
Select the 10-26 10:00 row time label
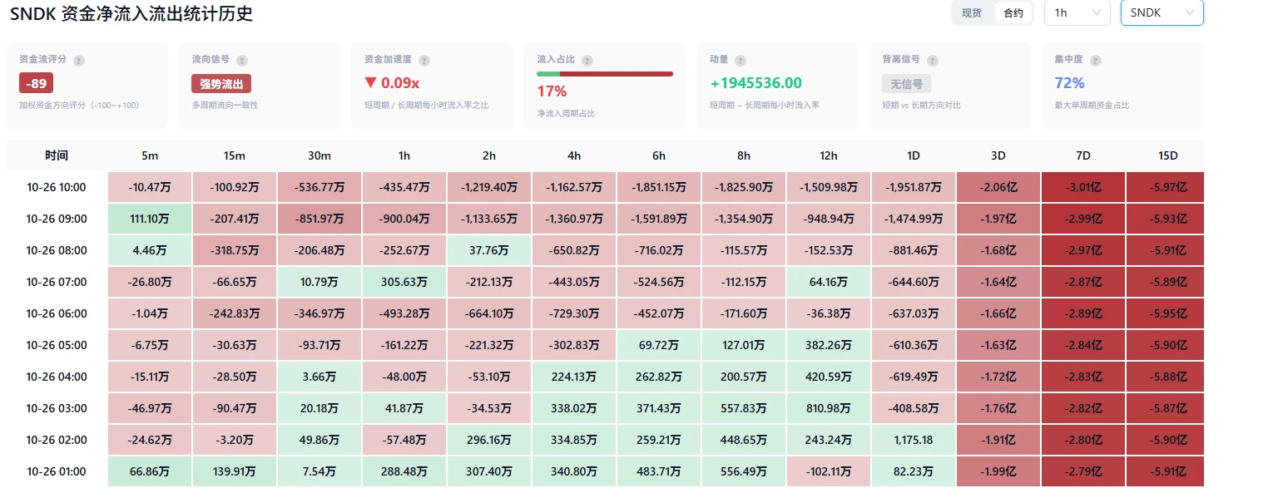click(x=57, y=187)
